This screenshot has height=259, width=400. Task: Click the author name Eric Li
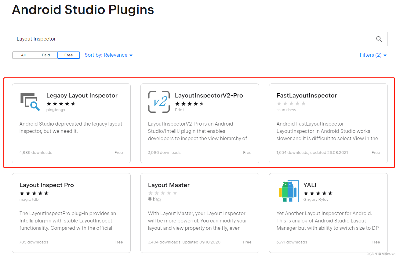(181, 110)
